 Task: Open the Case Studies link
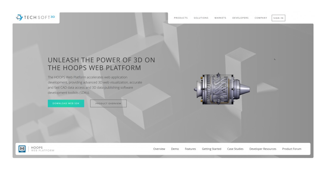(x=235, y=149)
